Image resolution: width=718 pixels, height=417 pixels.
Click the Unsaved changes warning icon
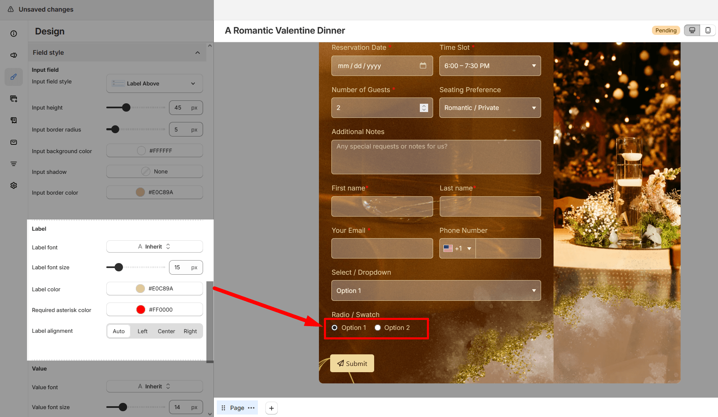[x=11, y=9]
